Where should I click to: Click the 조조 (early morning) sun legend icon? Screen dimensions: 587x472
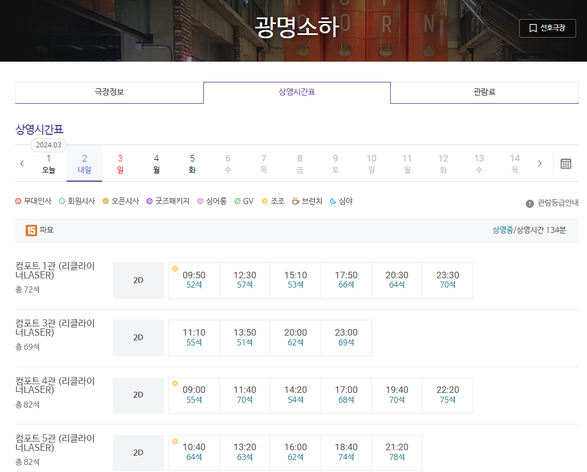(x=264, y=201)
